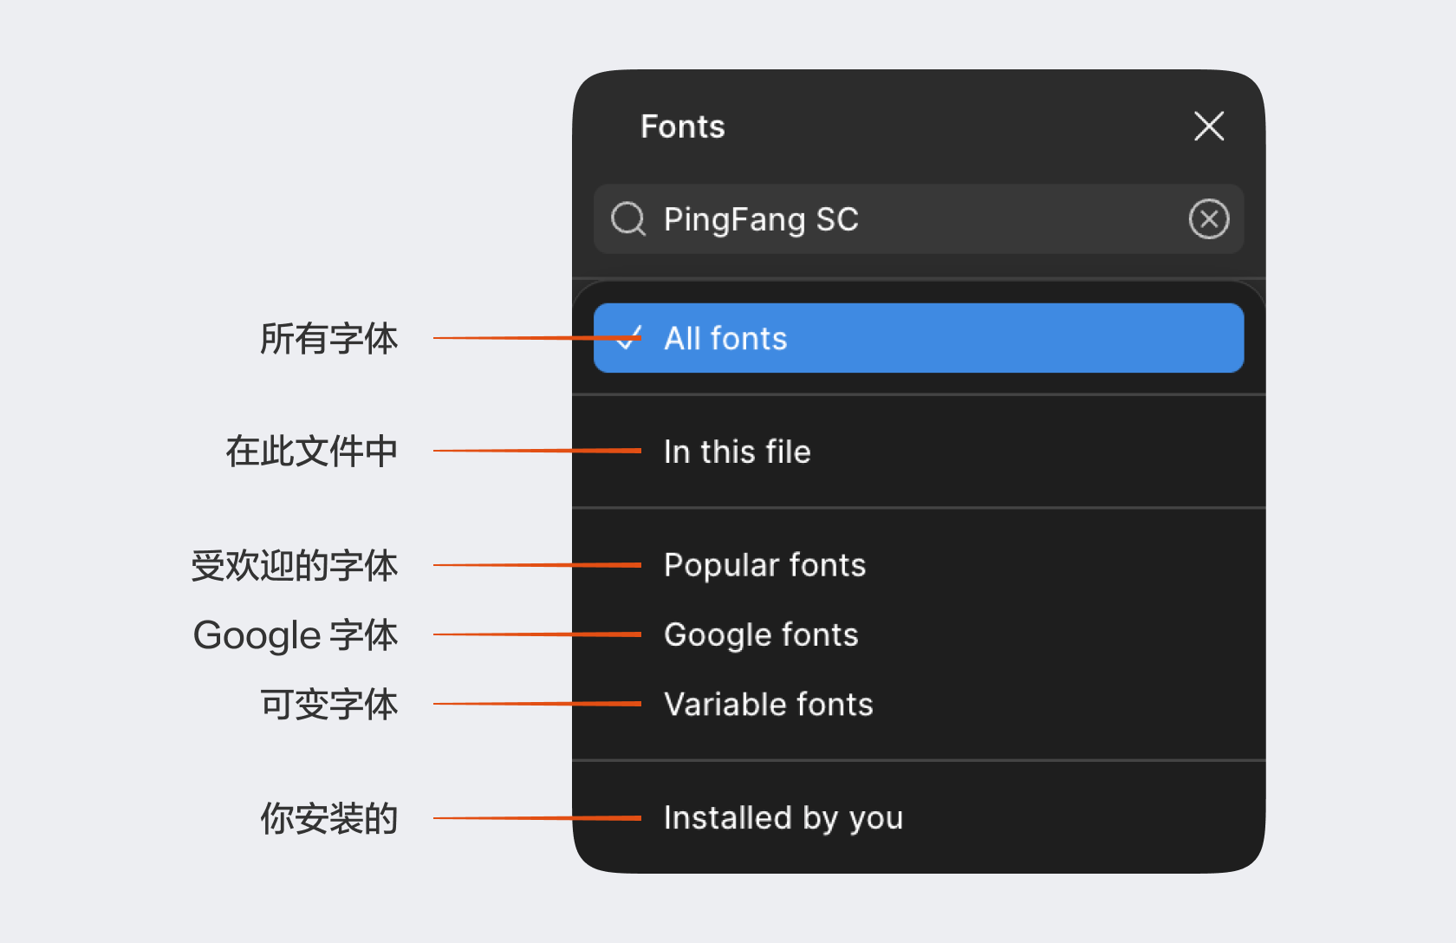1456x943 pixels.
Task: Choose the In this file filter
Action: coord(737,452)
